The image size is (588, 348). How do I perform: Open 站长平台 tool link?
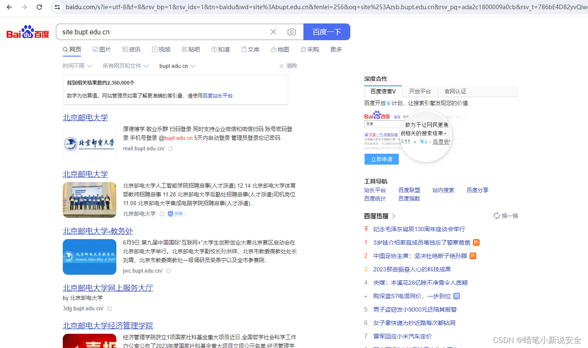coord(375,190)
